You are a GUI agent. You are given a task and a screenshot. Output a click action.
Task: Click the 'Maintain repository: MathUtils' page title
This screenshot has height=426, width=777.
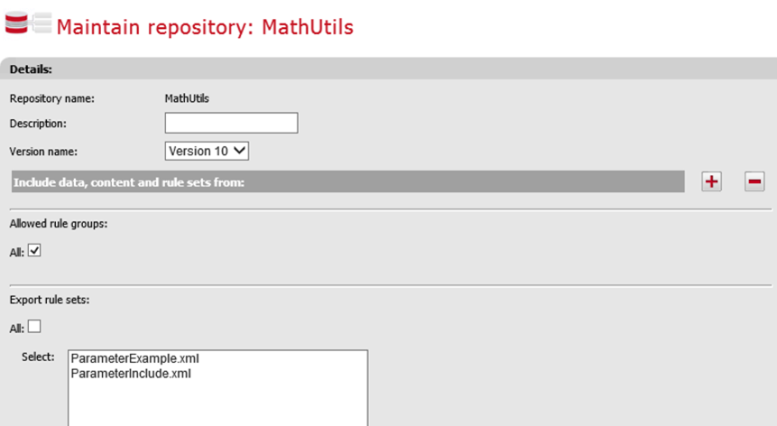pos(205,27)
